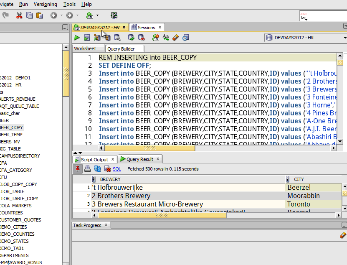The image size is (347, 265).
Task: Open the Run menu
Action: click(x=23, y=4)
